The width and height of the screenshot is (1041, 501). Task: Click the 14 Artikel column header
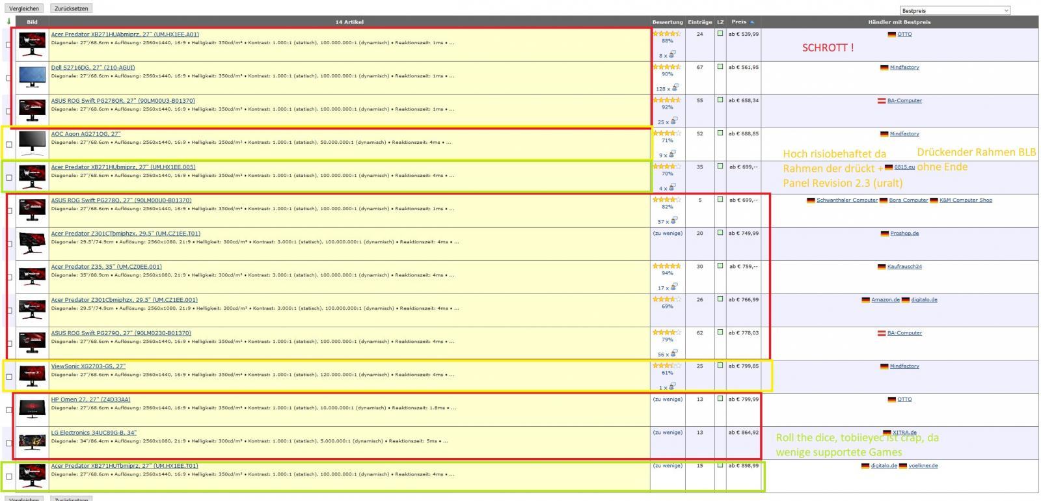(349, 21)
